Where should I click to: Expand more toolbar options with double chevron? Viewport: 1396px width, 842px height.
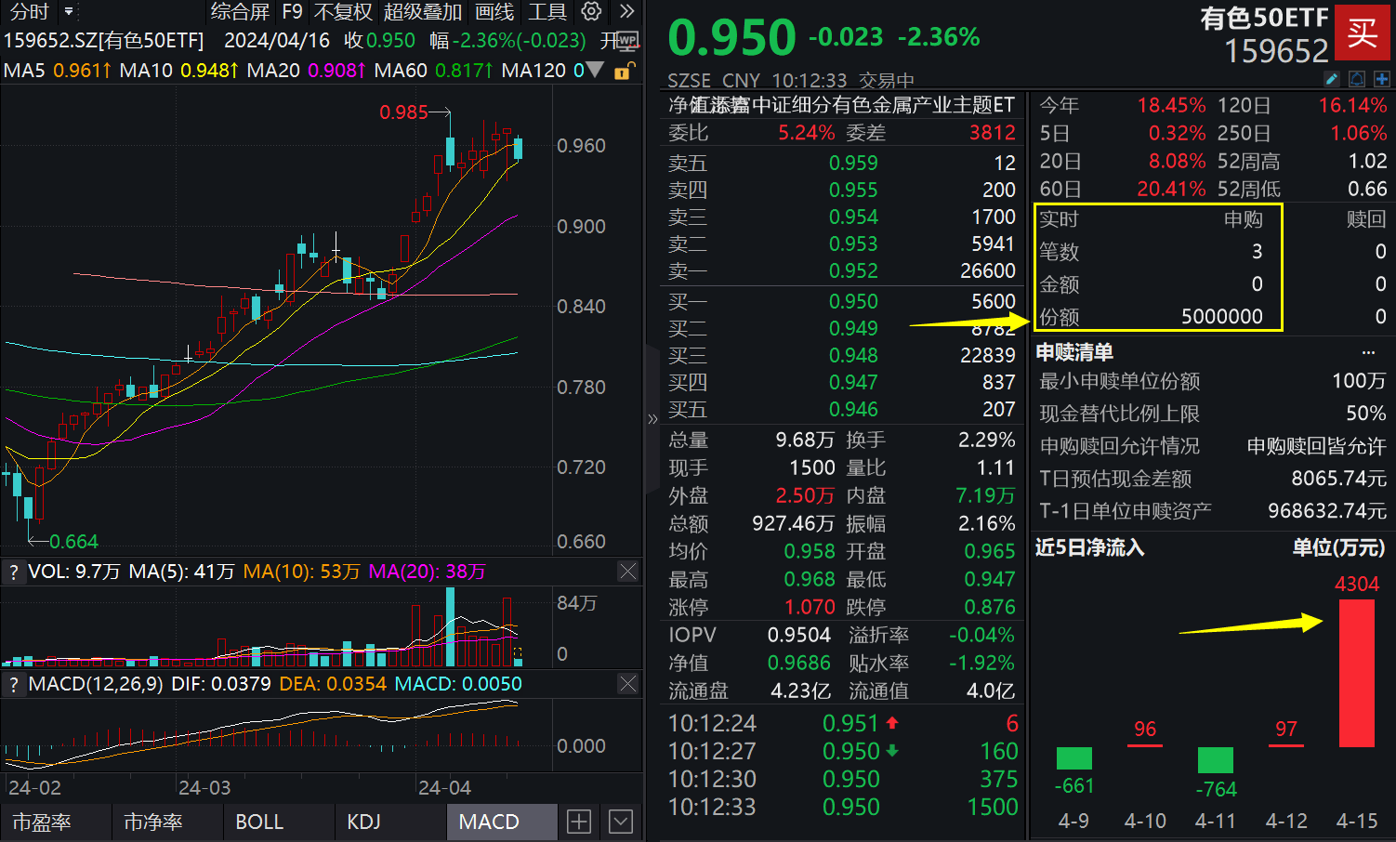(x=627, y=12)
